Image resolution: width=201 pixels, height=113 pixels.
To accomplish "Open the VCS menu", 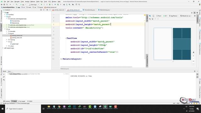I will 49,2.
